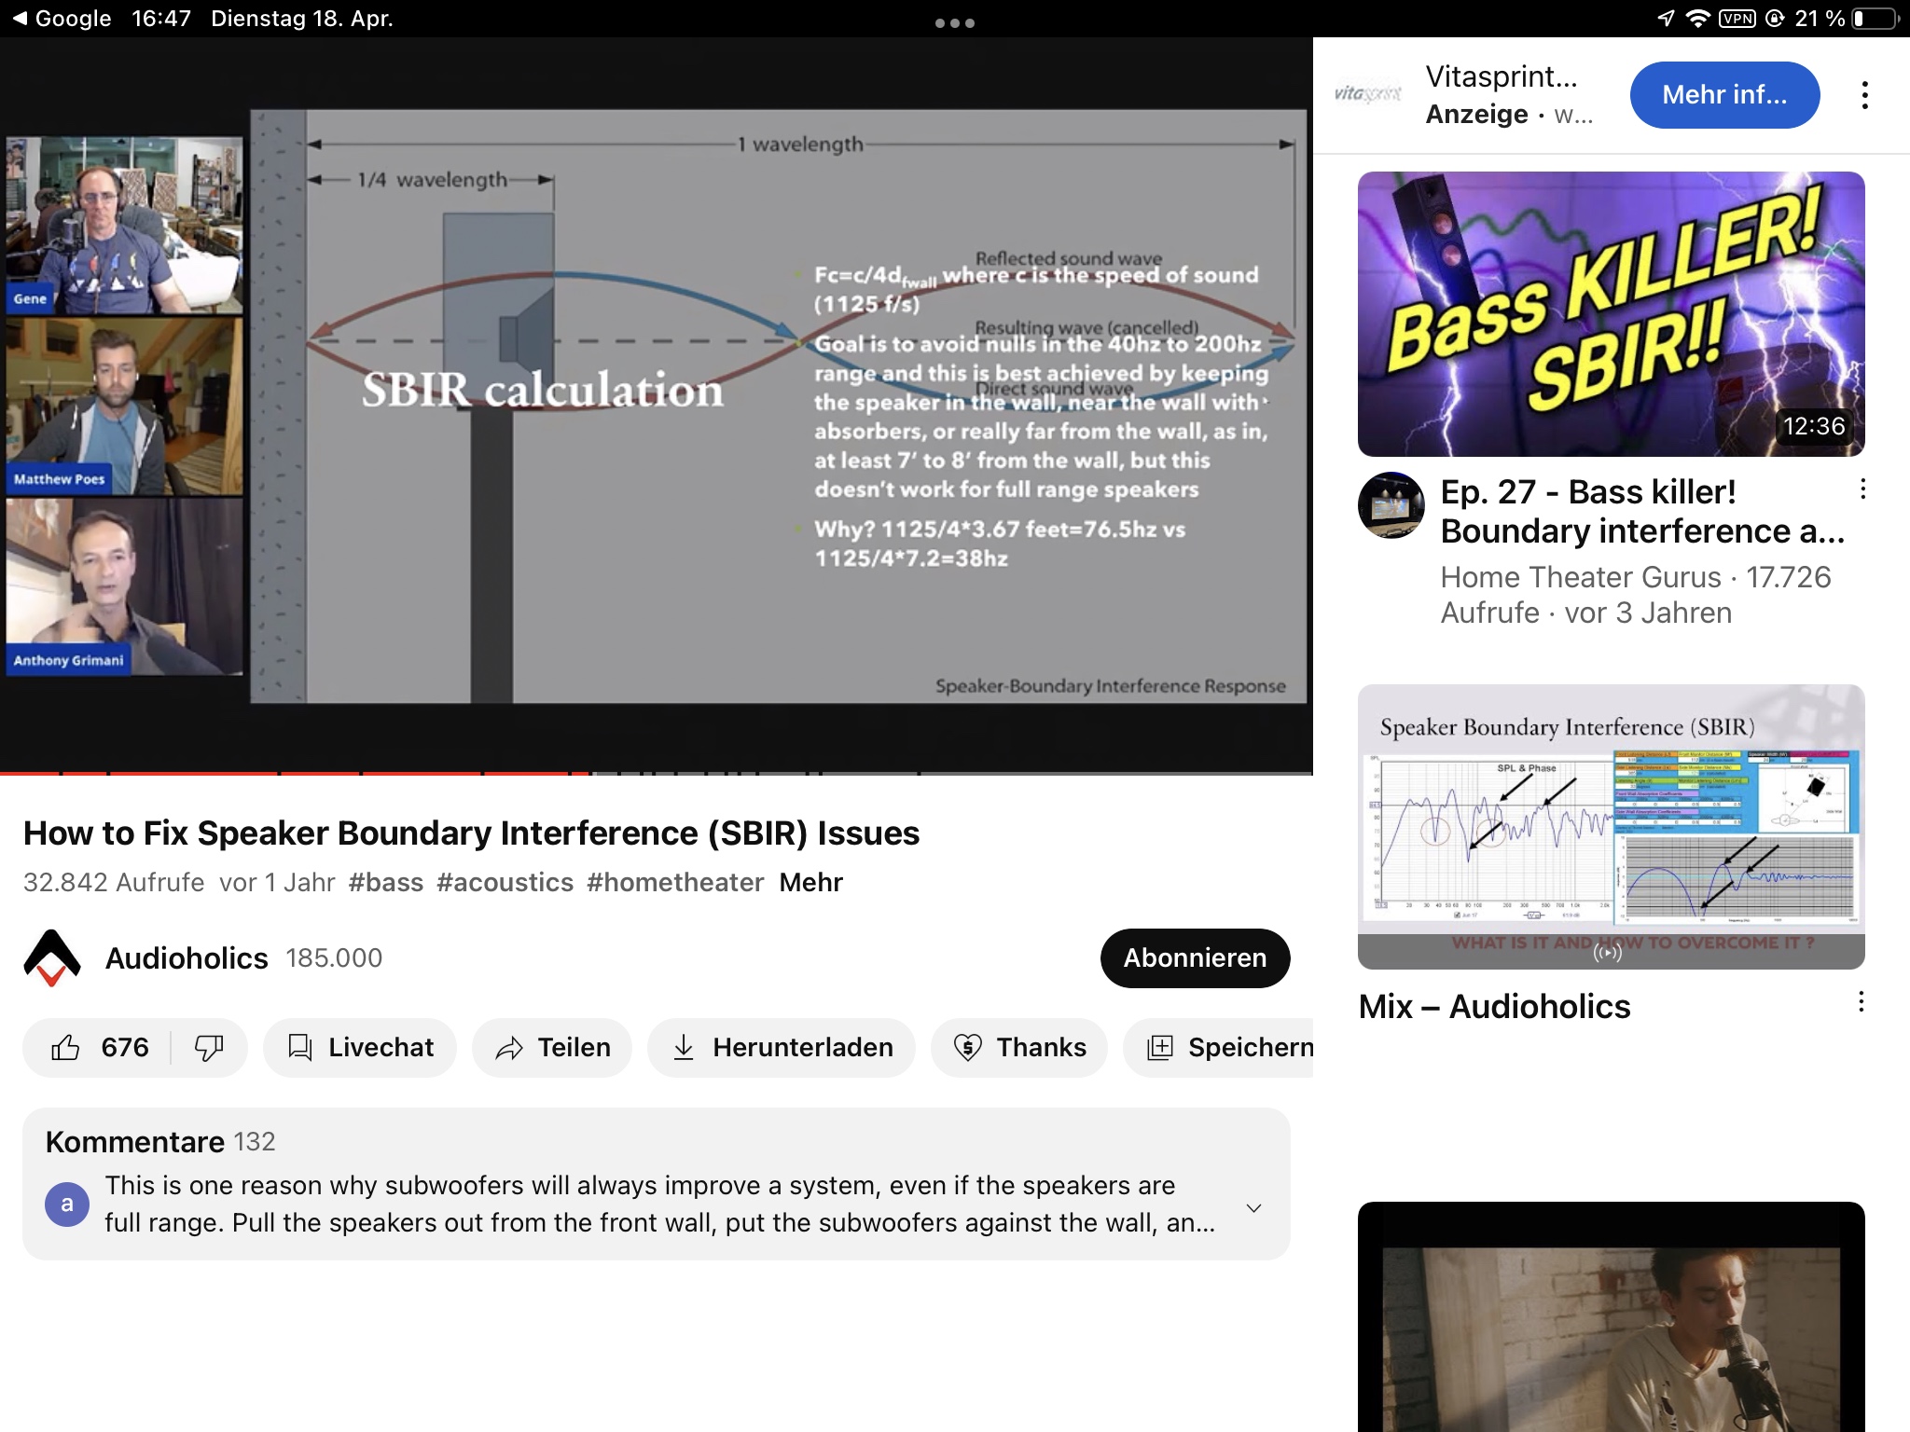Send a Thanks tip
The height and width of the screenshot is (1432, 1910).
click(x=1019, y=1048)
